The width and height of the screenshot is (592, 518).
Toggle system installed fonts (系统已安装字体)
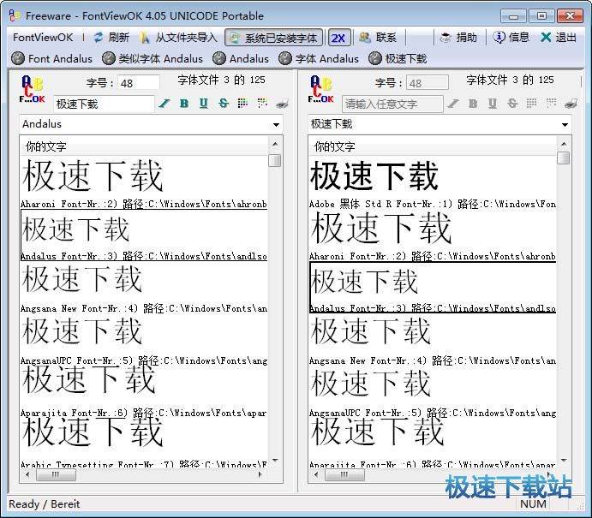[274, 38]
